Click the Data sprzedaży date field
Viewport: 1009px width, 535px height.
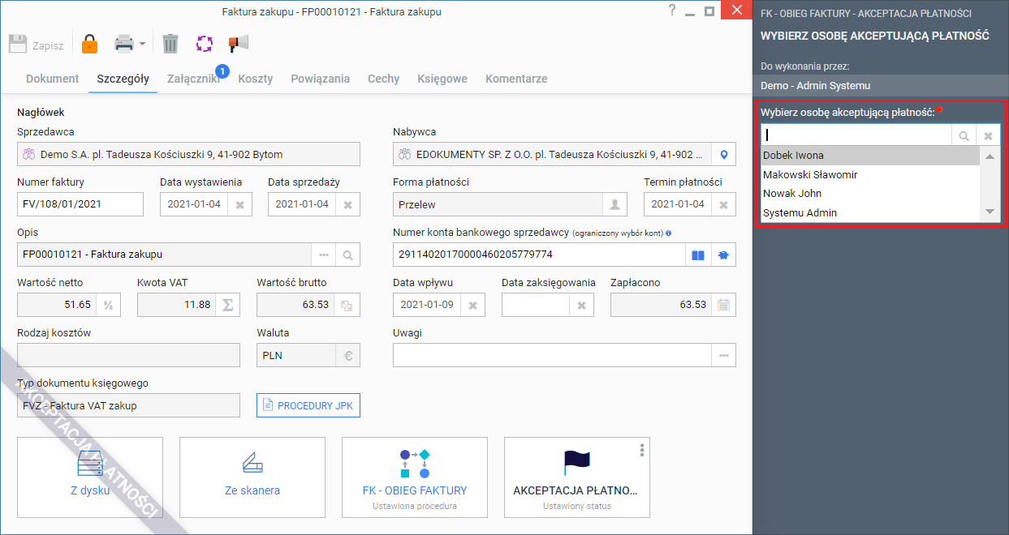pos(302,204)
